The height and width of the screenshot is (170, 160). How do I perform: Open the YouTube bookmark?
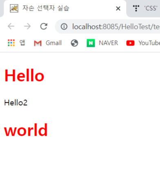coord(143,43)
